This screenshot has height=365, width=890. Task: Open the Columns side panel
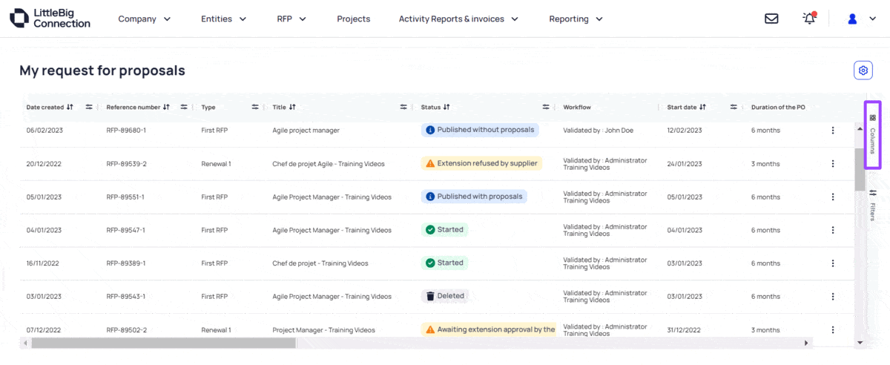872,135
